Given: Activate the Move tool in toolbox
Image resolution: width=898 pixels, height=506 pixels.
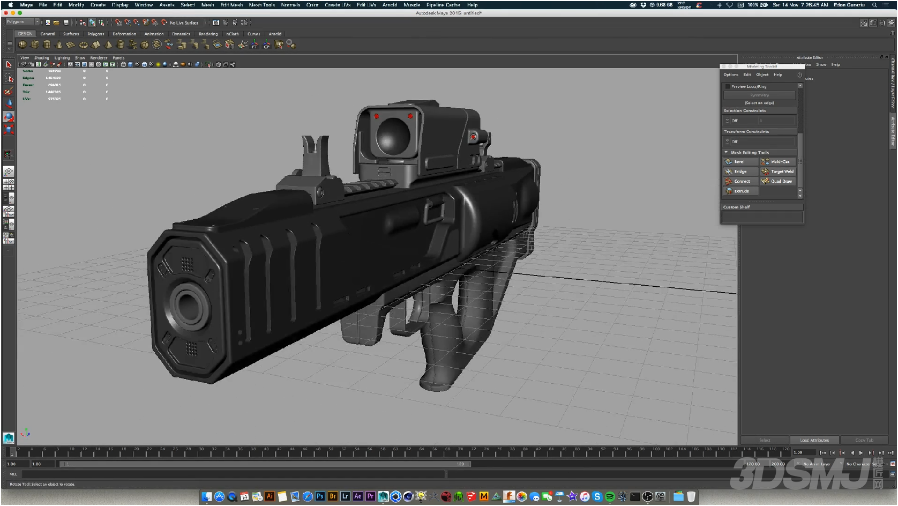Looking at the screenshot, I should click(x=9, y=104).
